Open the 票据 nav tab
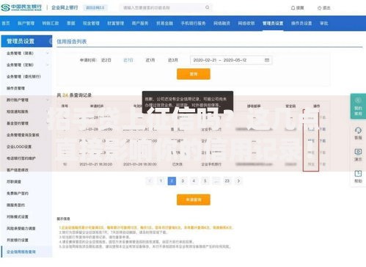 (x=71, y=23)
